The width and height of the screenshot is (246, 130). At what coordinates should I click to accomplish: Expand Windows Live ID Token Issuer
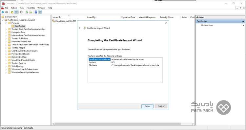pos(6,69)
